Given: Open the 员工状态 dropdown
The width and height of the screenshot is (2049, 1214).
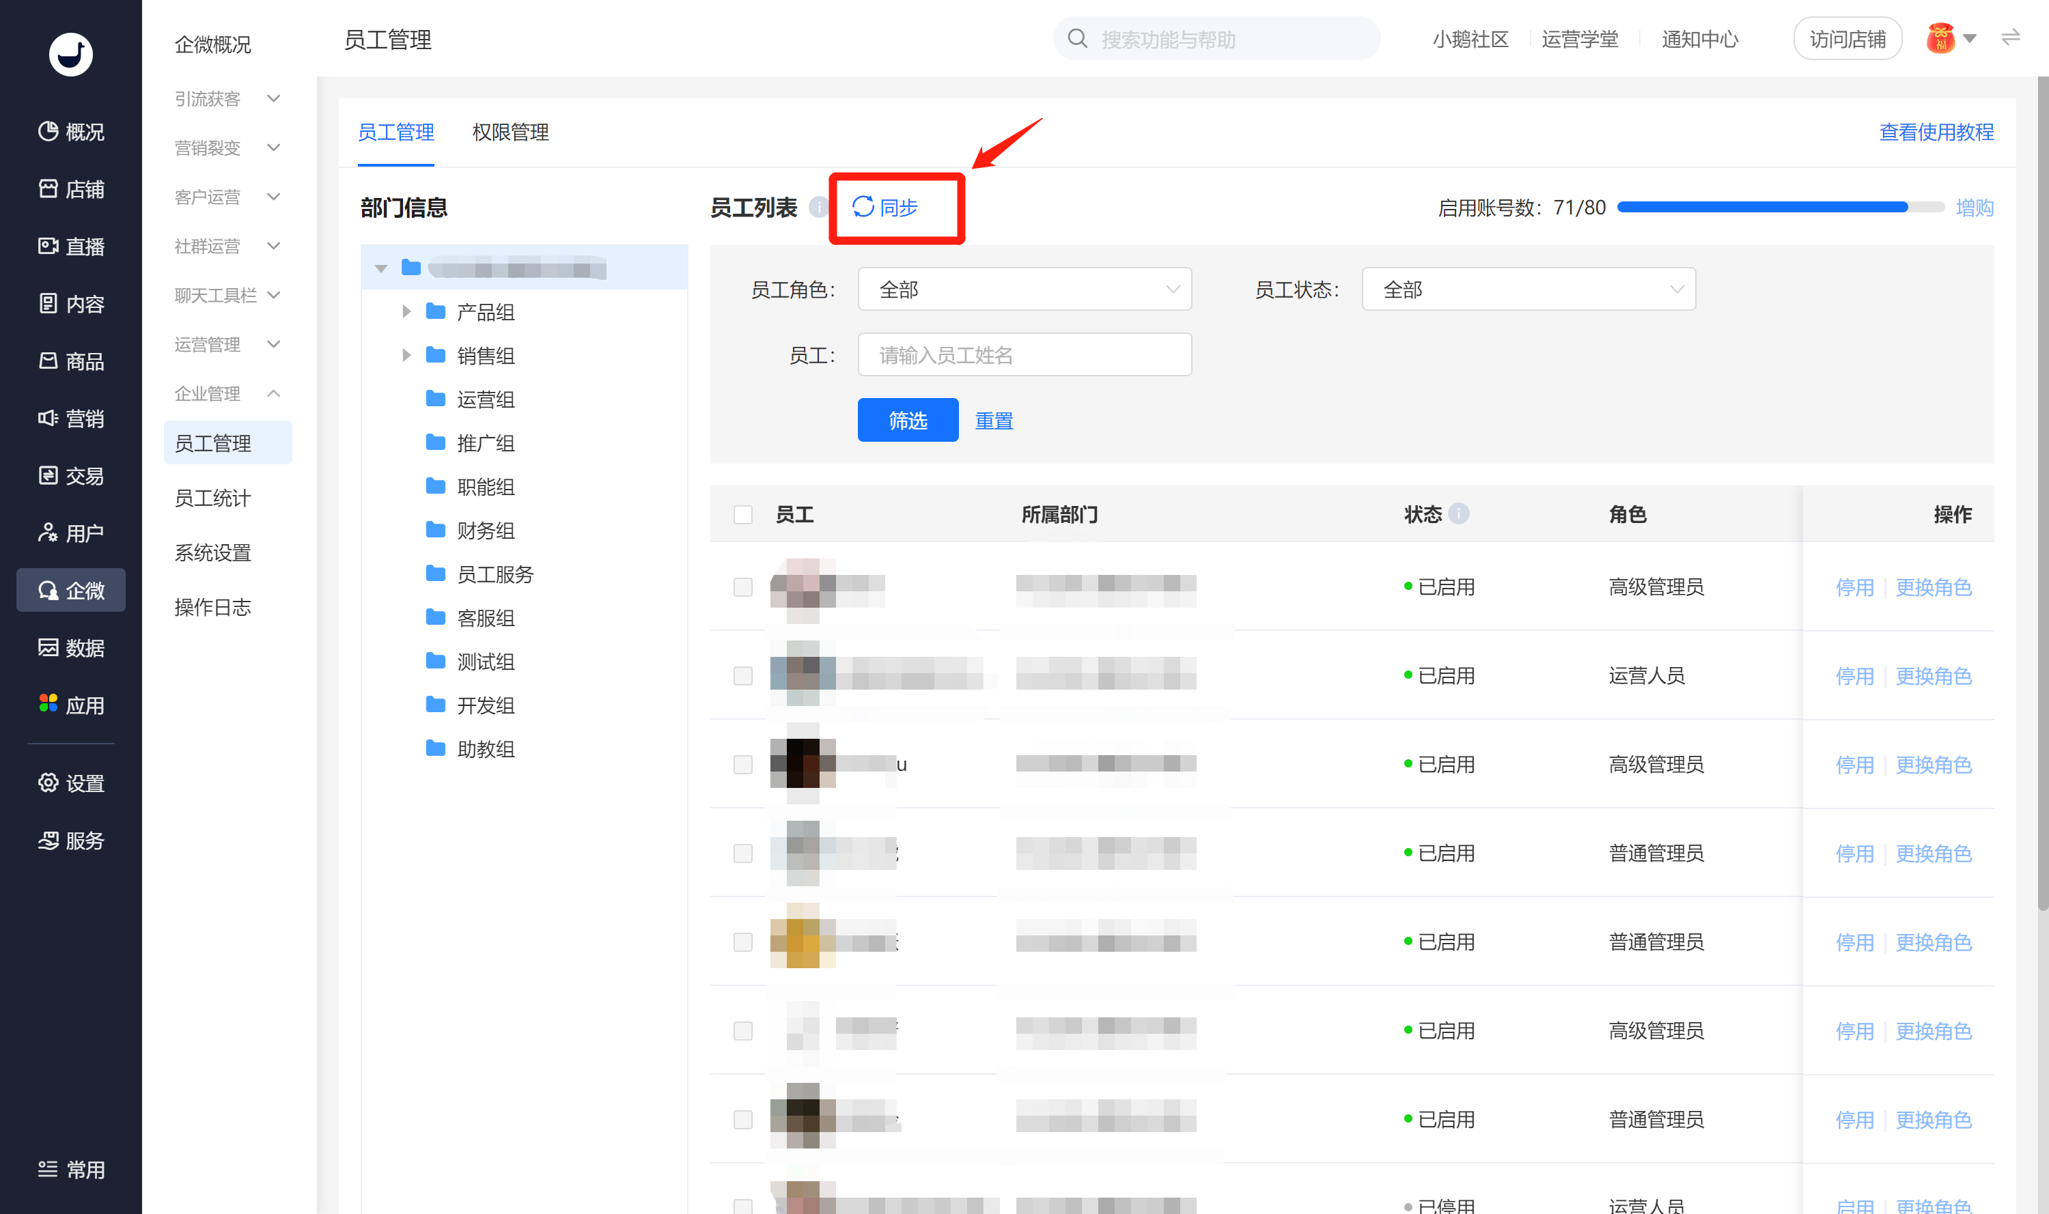Looking at the screenshot, I should (1529, 289).
